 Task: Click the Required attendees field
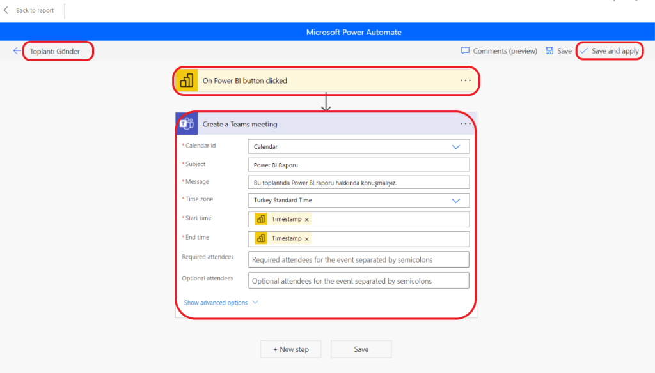(x=358, y=260)
